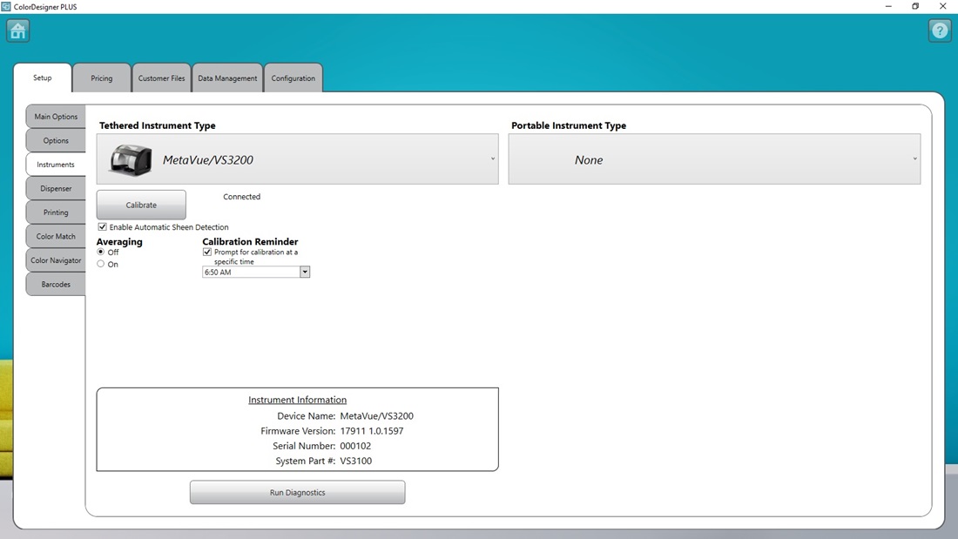Open the 6:50 AM calibration time dropdown arrow
This screenshot has height=539, width=958.
point(304,272)
